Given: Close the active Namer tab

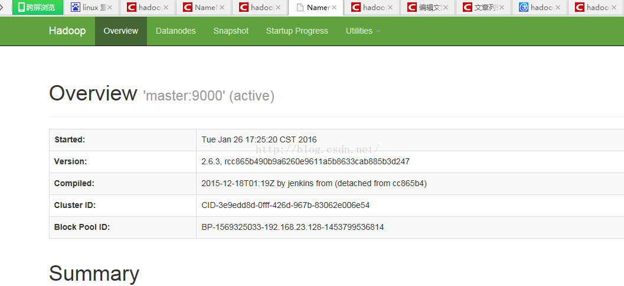Looking at the screenshot, I should (334, 7).
